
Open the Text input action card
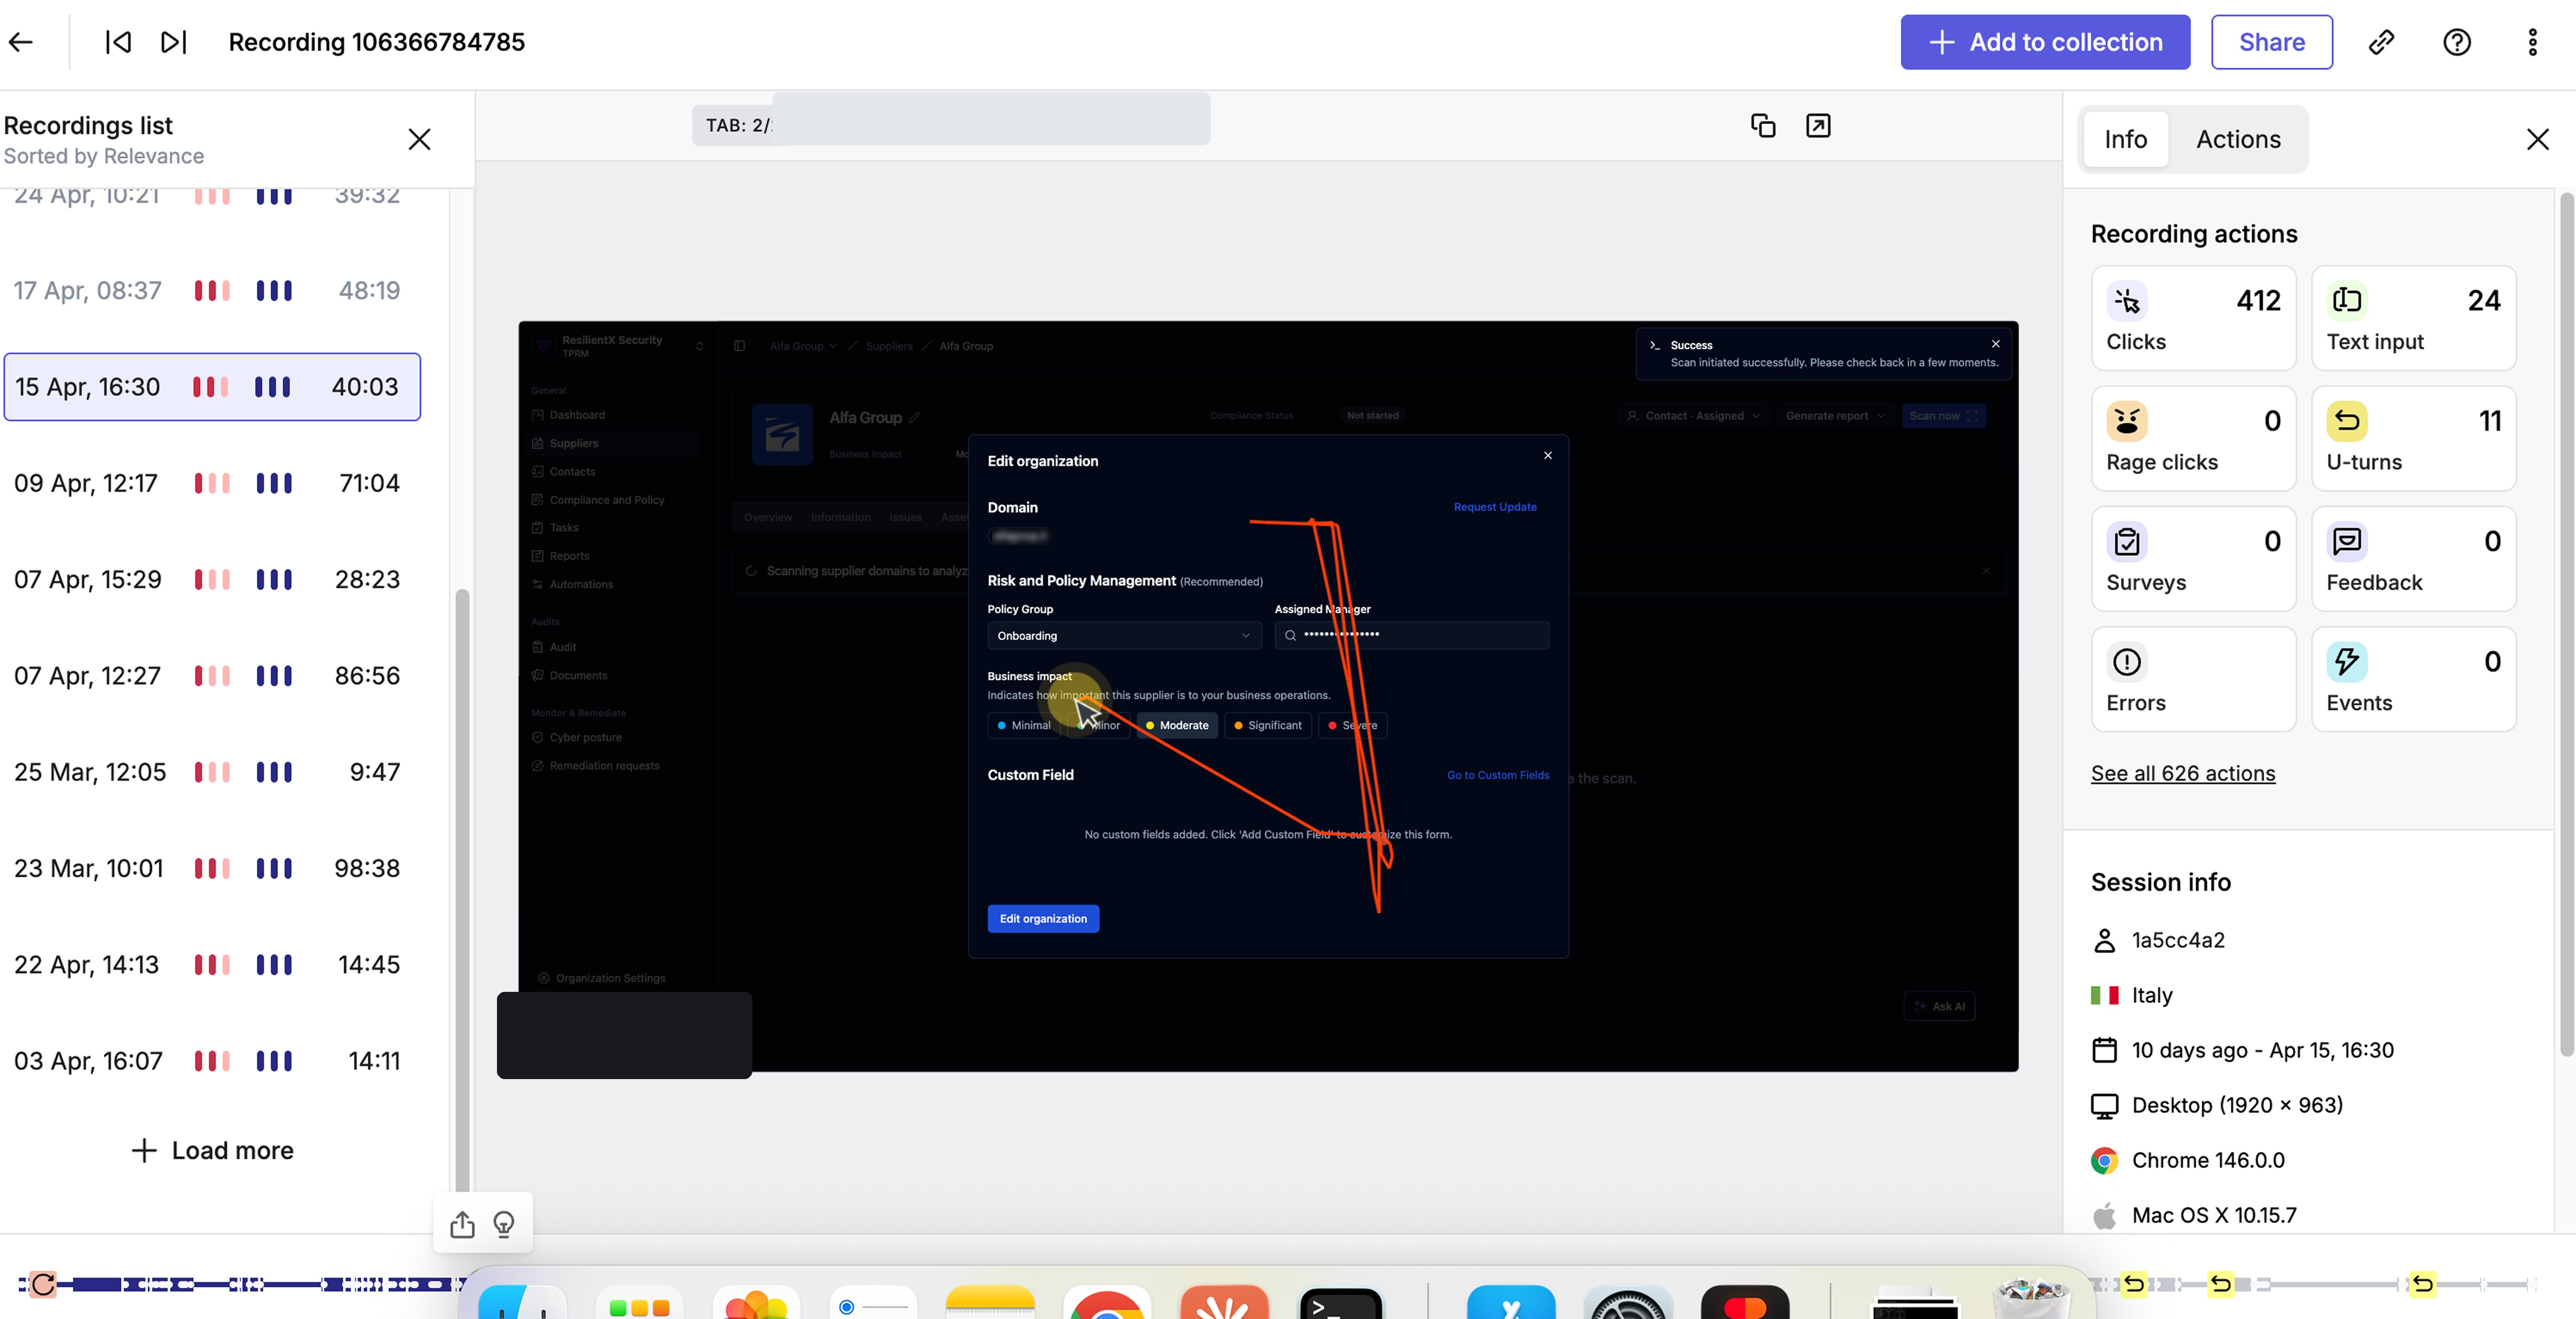[2413, 318]
